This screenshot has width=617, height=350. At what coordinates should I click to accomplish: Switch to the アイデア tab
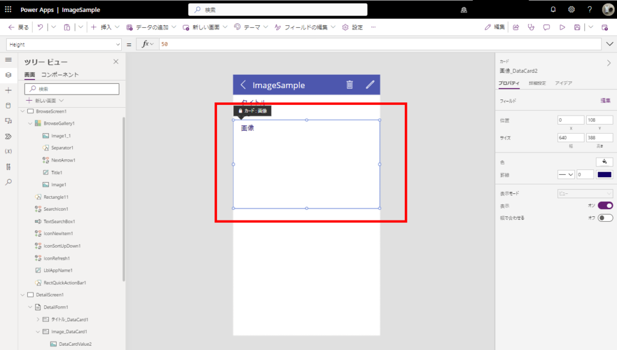563,83
